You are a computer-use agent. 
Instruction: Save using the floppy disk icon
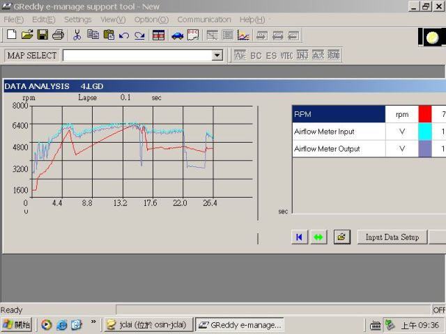pos(43,35)
